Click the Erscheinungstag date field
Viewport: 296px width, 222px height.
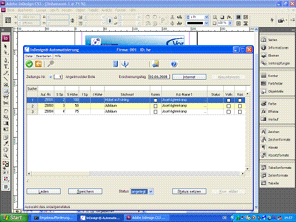pyautogui.click(x=159, y=77)
